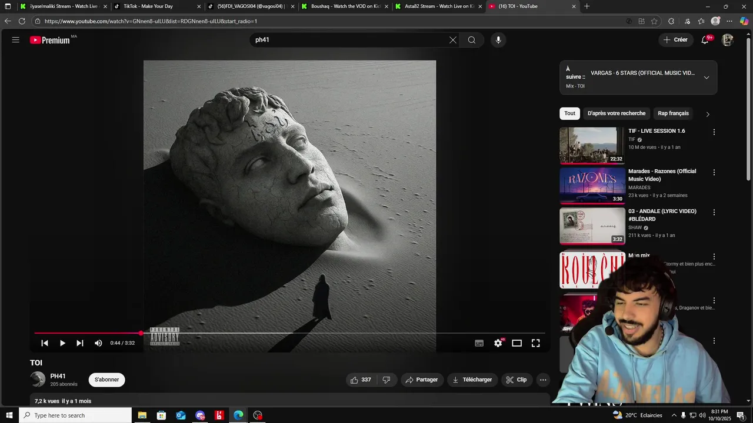Screen dimensions: 753x423
Task: Play the paused TOI video
Action: [62, 343]
